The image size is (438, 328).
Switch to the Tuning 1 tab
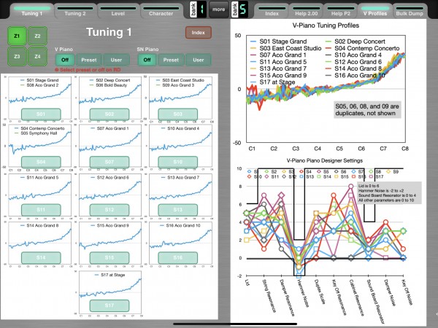point(32,11)
